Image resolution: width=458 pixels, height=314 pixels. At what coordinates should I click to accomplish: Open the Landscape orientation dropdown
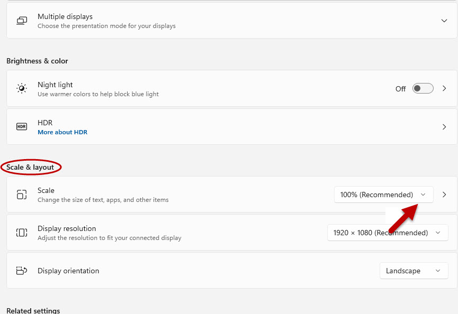click(414, 271)
